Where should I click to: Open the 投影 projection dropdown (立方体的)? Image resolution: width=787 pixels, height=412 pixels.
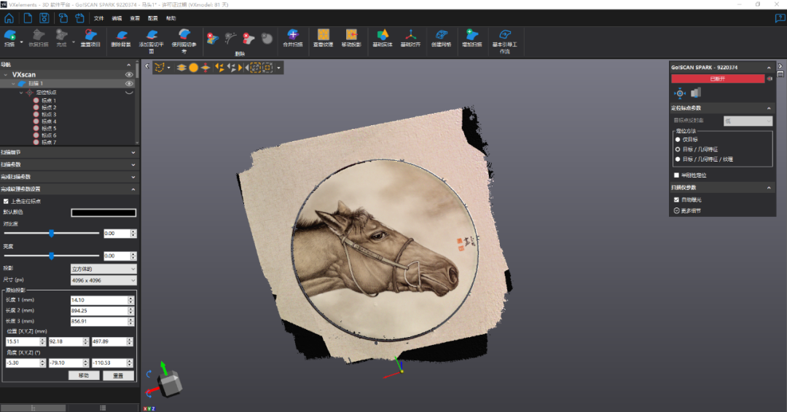(x=103, y=269)
